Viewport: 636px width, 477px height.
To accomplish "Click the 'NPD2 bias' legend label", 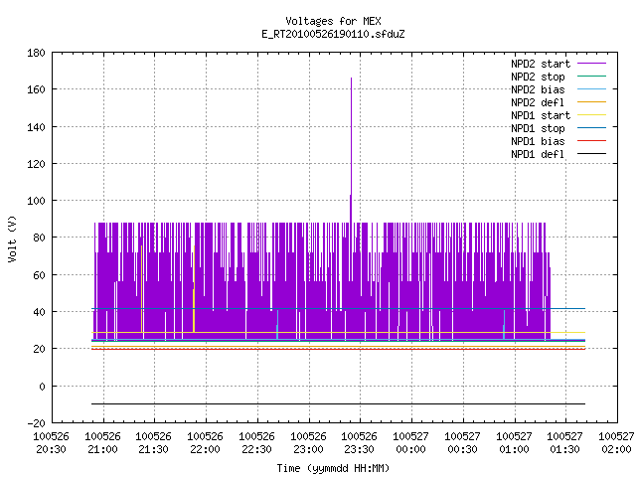I will [538, 89].
